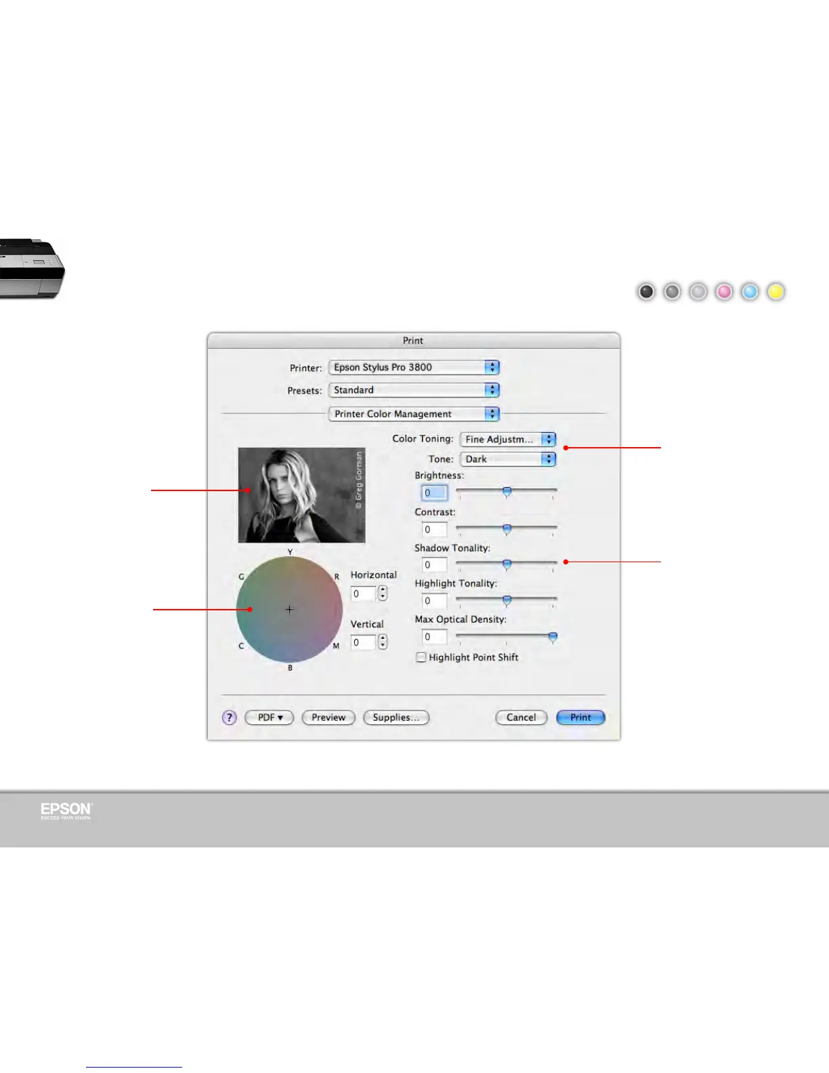Image resolution: width=829 pixels, height=1073 pixels.
Task: Click the Brightness slider handle
Action: pyautogui.click(x=507, y=492)
